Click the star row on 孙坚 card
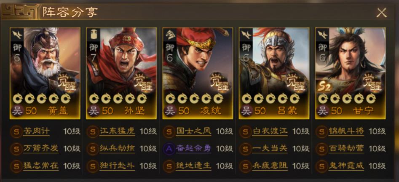Viewport: 399px width, 182px height. pos(118,98)
